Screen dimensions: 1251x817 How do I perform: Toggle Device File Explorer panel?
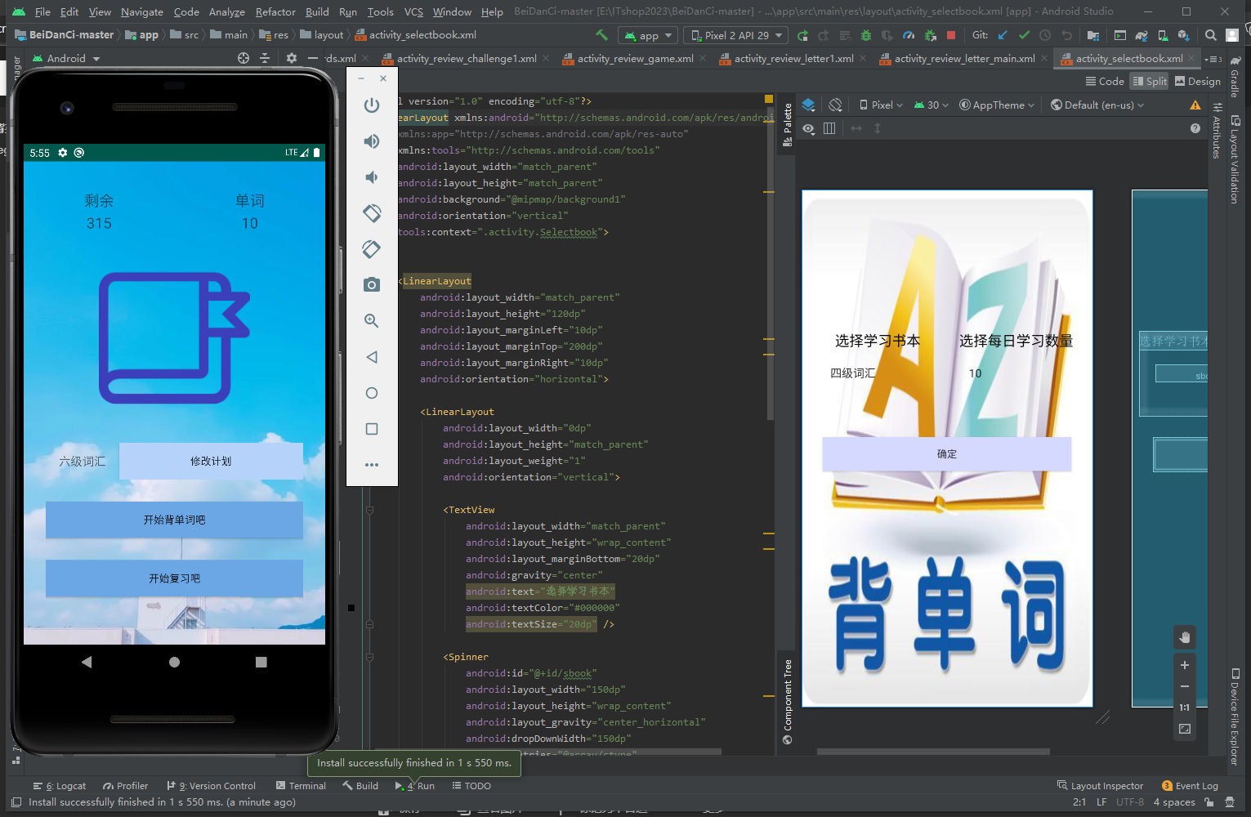coord(1235,717)
